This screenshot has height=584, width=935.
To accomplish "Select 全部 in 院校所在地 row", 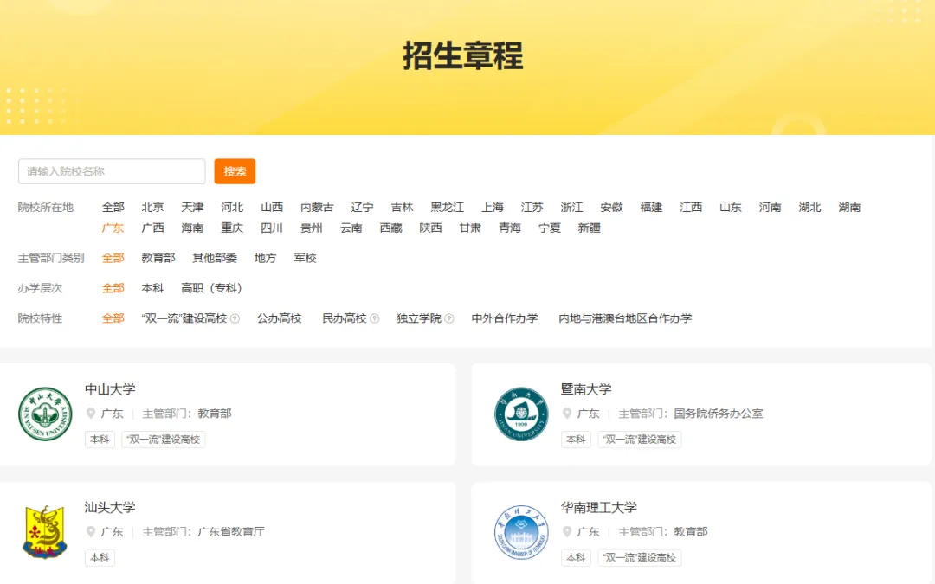I will pos(113,208).
